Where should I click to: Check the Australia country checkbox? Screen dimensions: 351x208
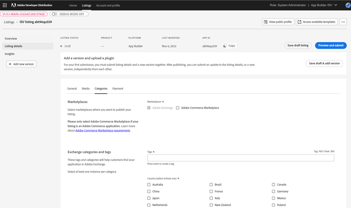pyautogui.click(x=149, y=185)
